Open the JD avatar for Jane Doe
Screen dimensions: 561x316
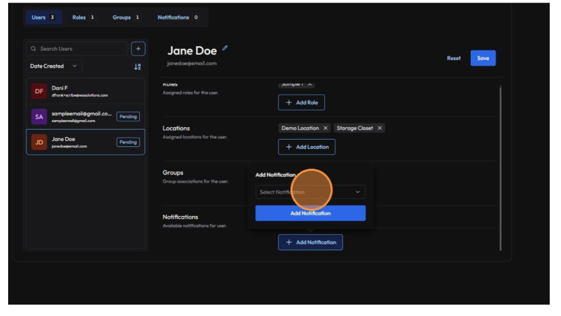(39, 142)
